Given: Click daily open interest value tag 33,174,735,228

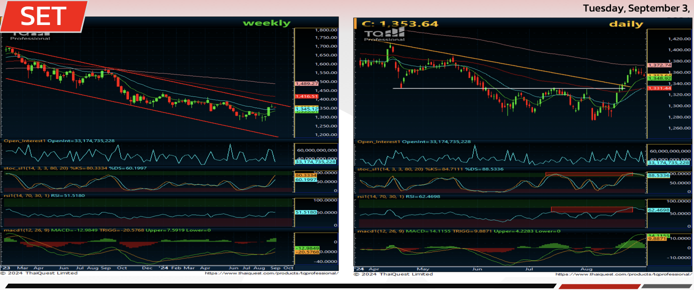Looking at the screenshot, I should coord(668,162).
